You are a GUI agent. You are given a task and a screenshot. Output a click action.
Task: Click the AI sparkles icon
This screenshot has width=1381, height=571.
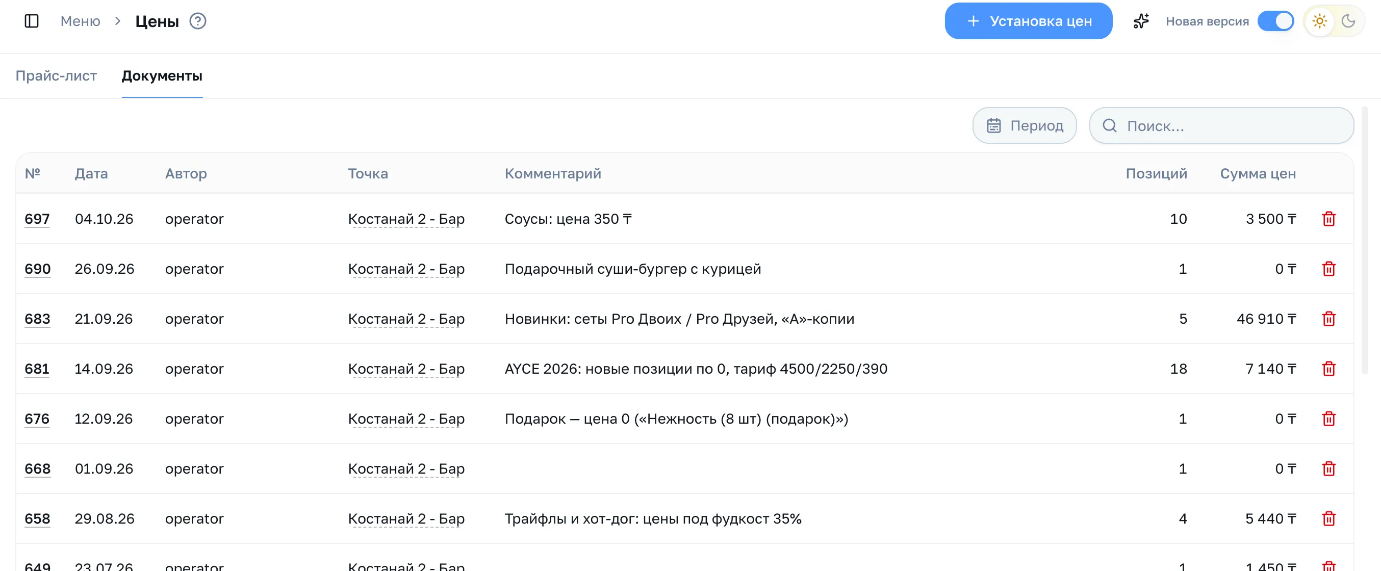(x=1141, y=21)
